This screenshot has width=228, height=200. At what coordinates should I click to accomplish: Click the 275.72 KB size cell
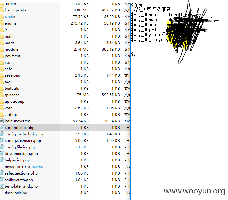80,23
